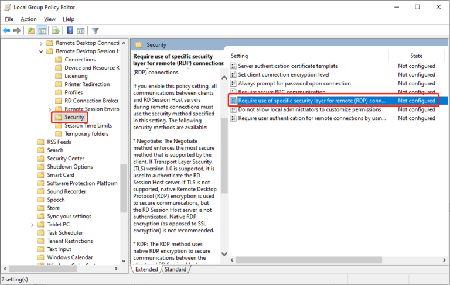Select the Security Center folder
450x285 pixels.
(x=66, y=159)
